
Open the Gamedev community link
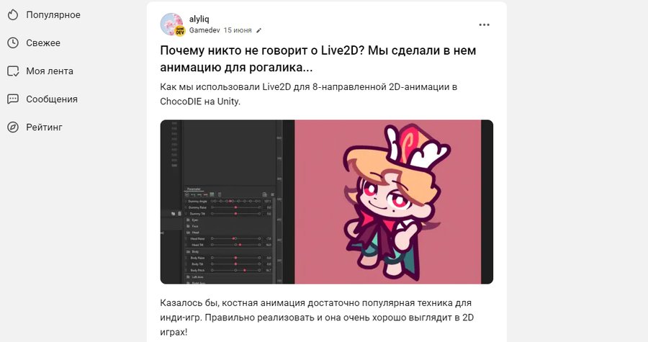pyautogui.click(x=204, y=30)
